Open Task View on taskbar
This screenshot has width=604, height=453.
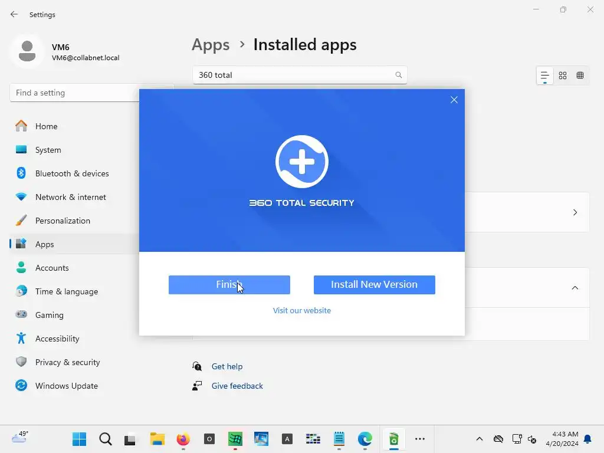[130, 439]
